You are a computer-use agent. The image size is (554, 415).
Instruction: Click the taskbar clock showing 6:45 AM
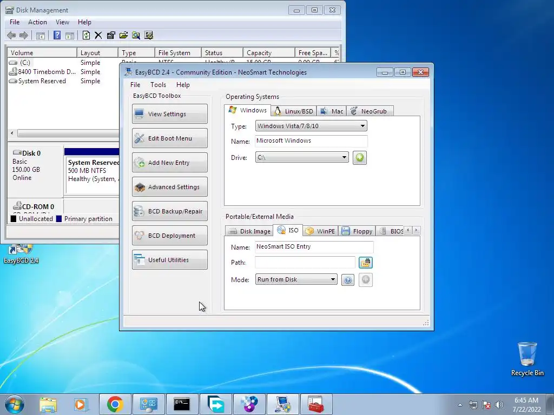click(527, 405)
